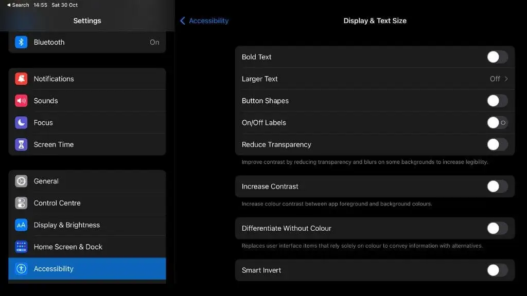Screen dimensions: 527x296
Task: Switch on Smart Invert
Action: click(498, 270)
